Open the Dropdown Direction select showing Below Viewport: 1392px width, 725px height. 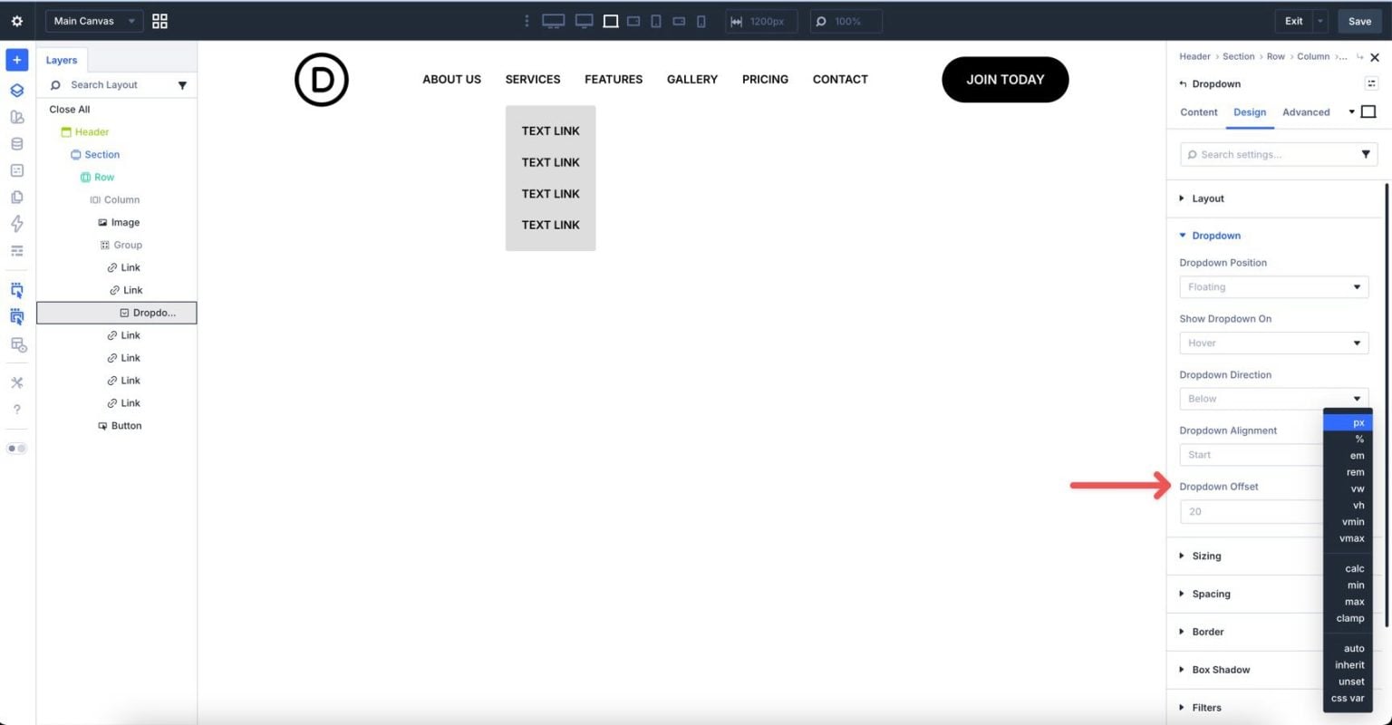pyautogui.click(x=1273, y=399)
